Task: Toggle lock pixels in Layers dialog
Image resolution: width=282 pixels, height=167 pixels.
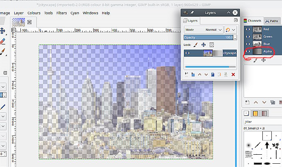Action: tap(195, 45)
